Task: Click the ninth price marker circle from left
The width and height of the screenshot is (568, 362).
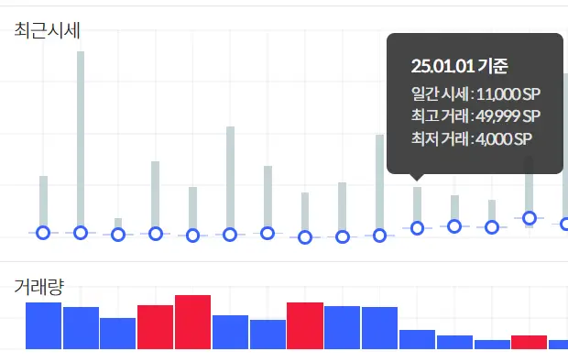Action: pyautogui.click(x=343, y=237)
